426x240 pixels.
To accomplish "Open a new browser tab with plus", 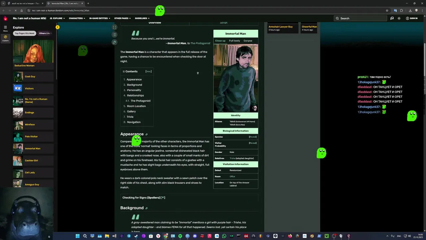I will (88, 3).
